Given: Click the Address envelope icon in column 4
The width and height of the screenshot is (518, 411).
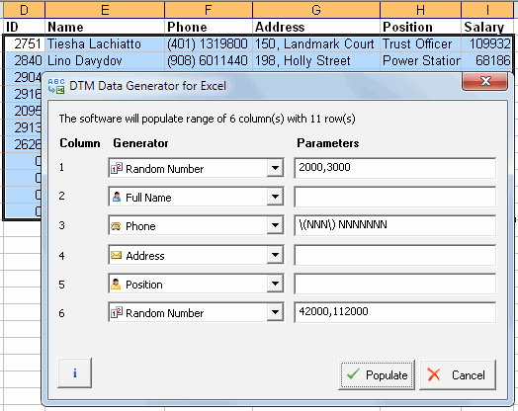Looking at the screenshot, I should point(116,255).
